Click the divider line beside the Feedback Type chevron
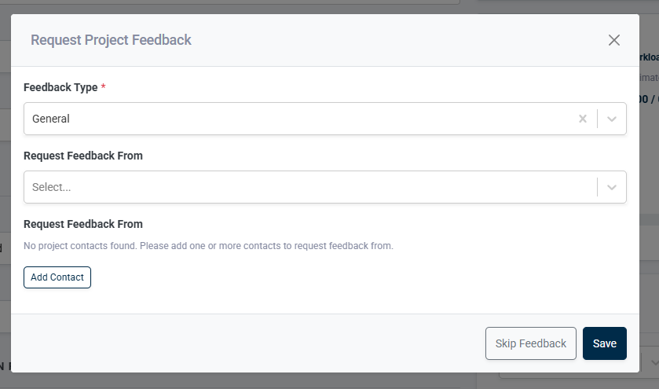Screen dimensions: 659x389 click(597, 119)
